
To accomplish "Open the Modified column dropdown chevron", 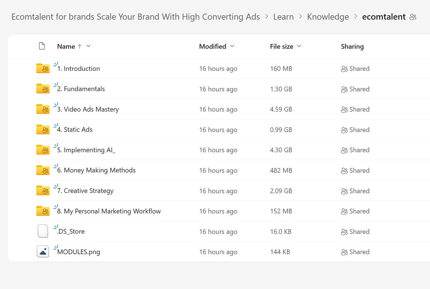I will point(232,46).
